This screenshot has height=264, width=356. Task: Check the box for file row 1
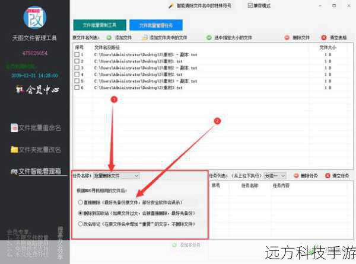77,54
